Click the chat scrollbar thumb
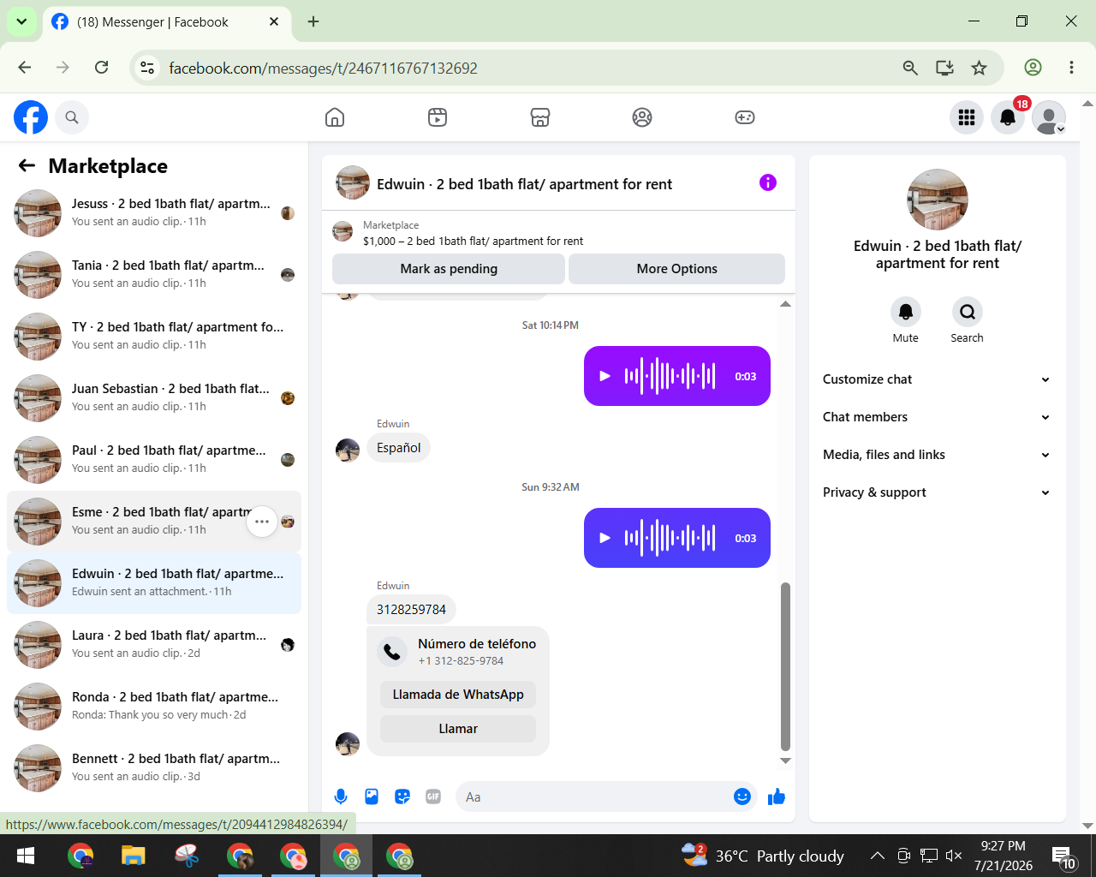The width and height of the screenshot is (1096, 877). click(785, 666)
